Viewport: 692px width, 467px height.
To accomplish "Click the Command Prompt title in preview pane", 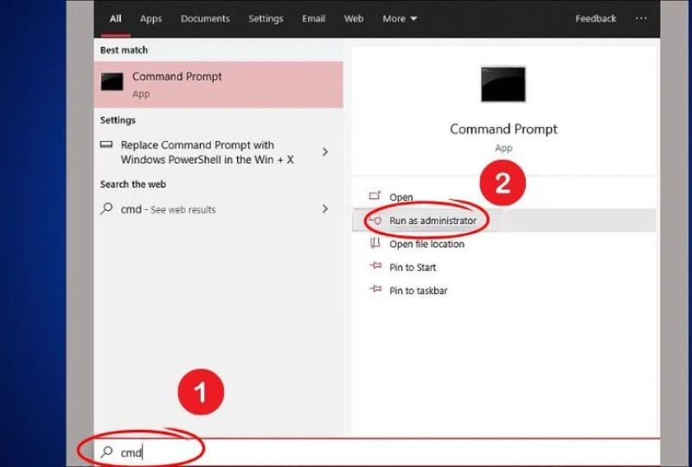I will [x=503, y=130].
